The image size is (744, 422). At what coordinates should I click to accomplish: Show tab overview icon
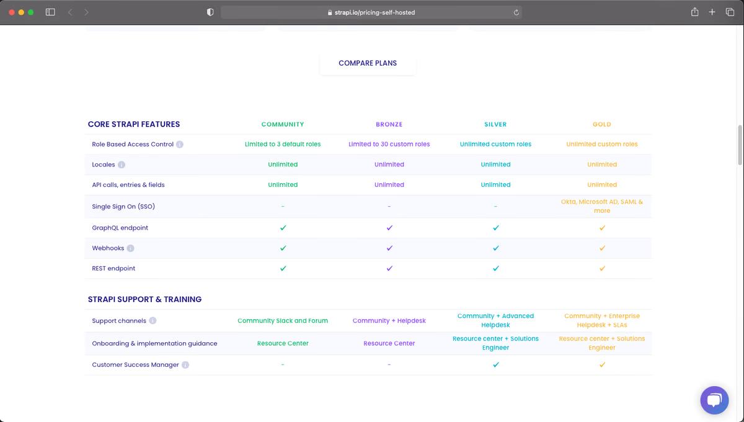[x=730, y=12]
